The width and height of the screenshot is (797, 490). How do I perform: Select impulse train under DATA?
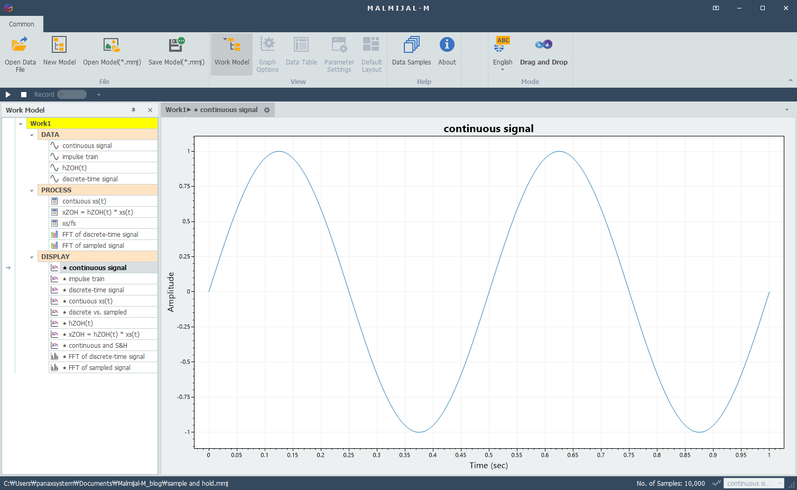click(103, 157)
